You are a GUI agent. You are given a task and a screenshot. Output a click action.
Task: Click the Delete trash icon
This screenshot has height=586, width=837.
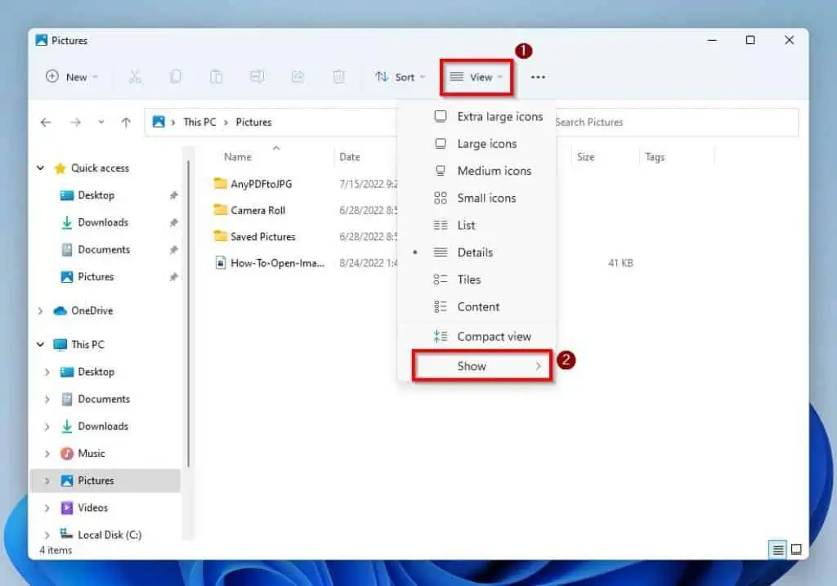338,77
